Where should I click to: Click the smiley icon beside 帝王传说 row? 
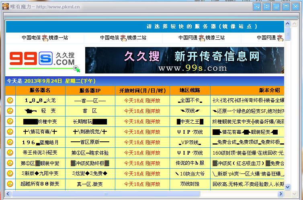point(10,153)
